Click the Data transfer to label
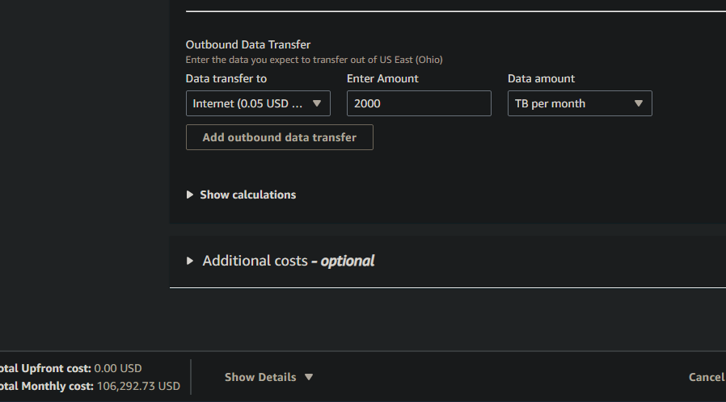Image resolution: width=726 pixels, height=402 pixels. tap(226, 78)
